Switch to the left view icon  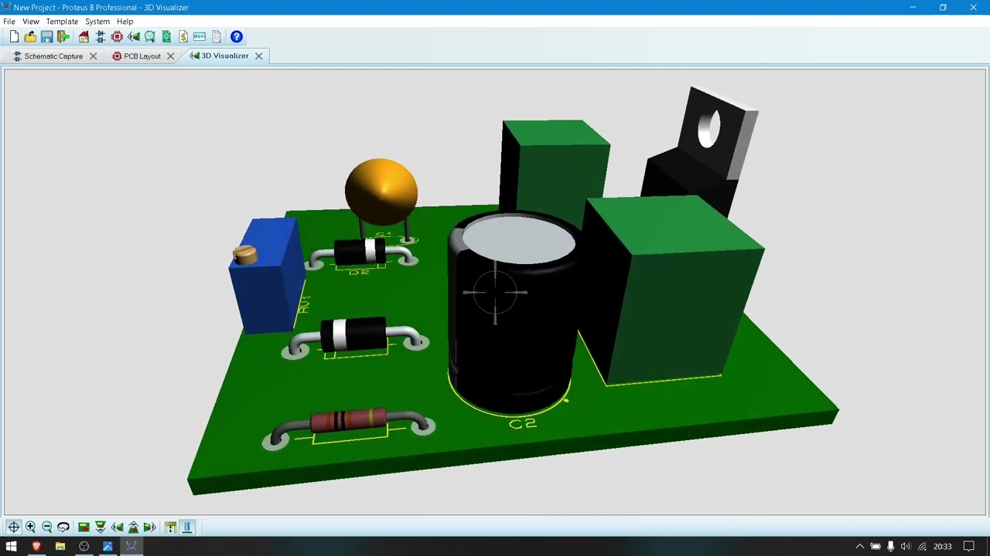coord(117,527)
